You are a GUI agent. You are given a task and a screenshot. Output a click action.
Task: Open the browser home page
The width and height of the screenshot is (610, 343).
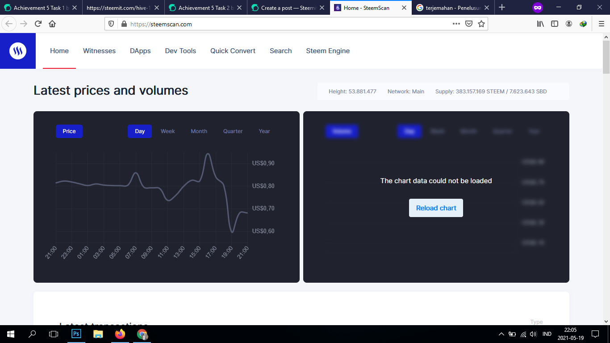tap(52, 24)
